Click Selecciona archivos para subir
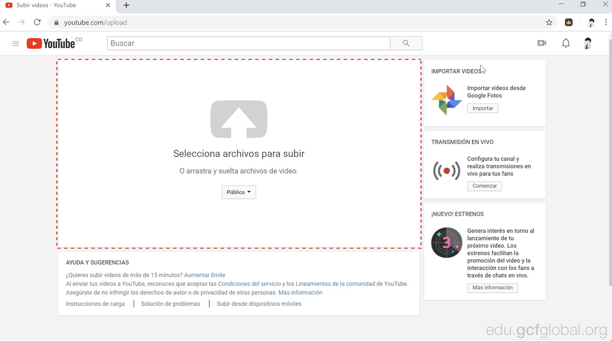 point(239,153)
